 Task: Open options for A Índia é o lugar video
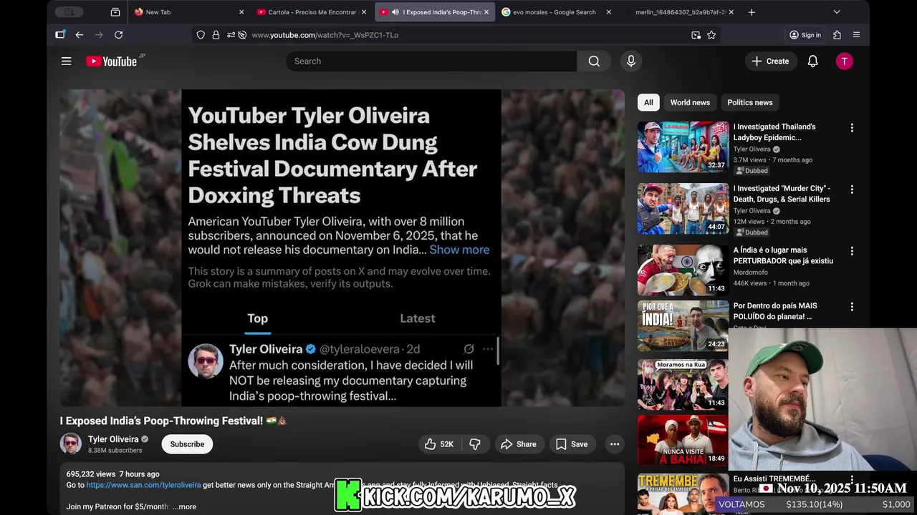[852, 251]
